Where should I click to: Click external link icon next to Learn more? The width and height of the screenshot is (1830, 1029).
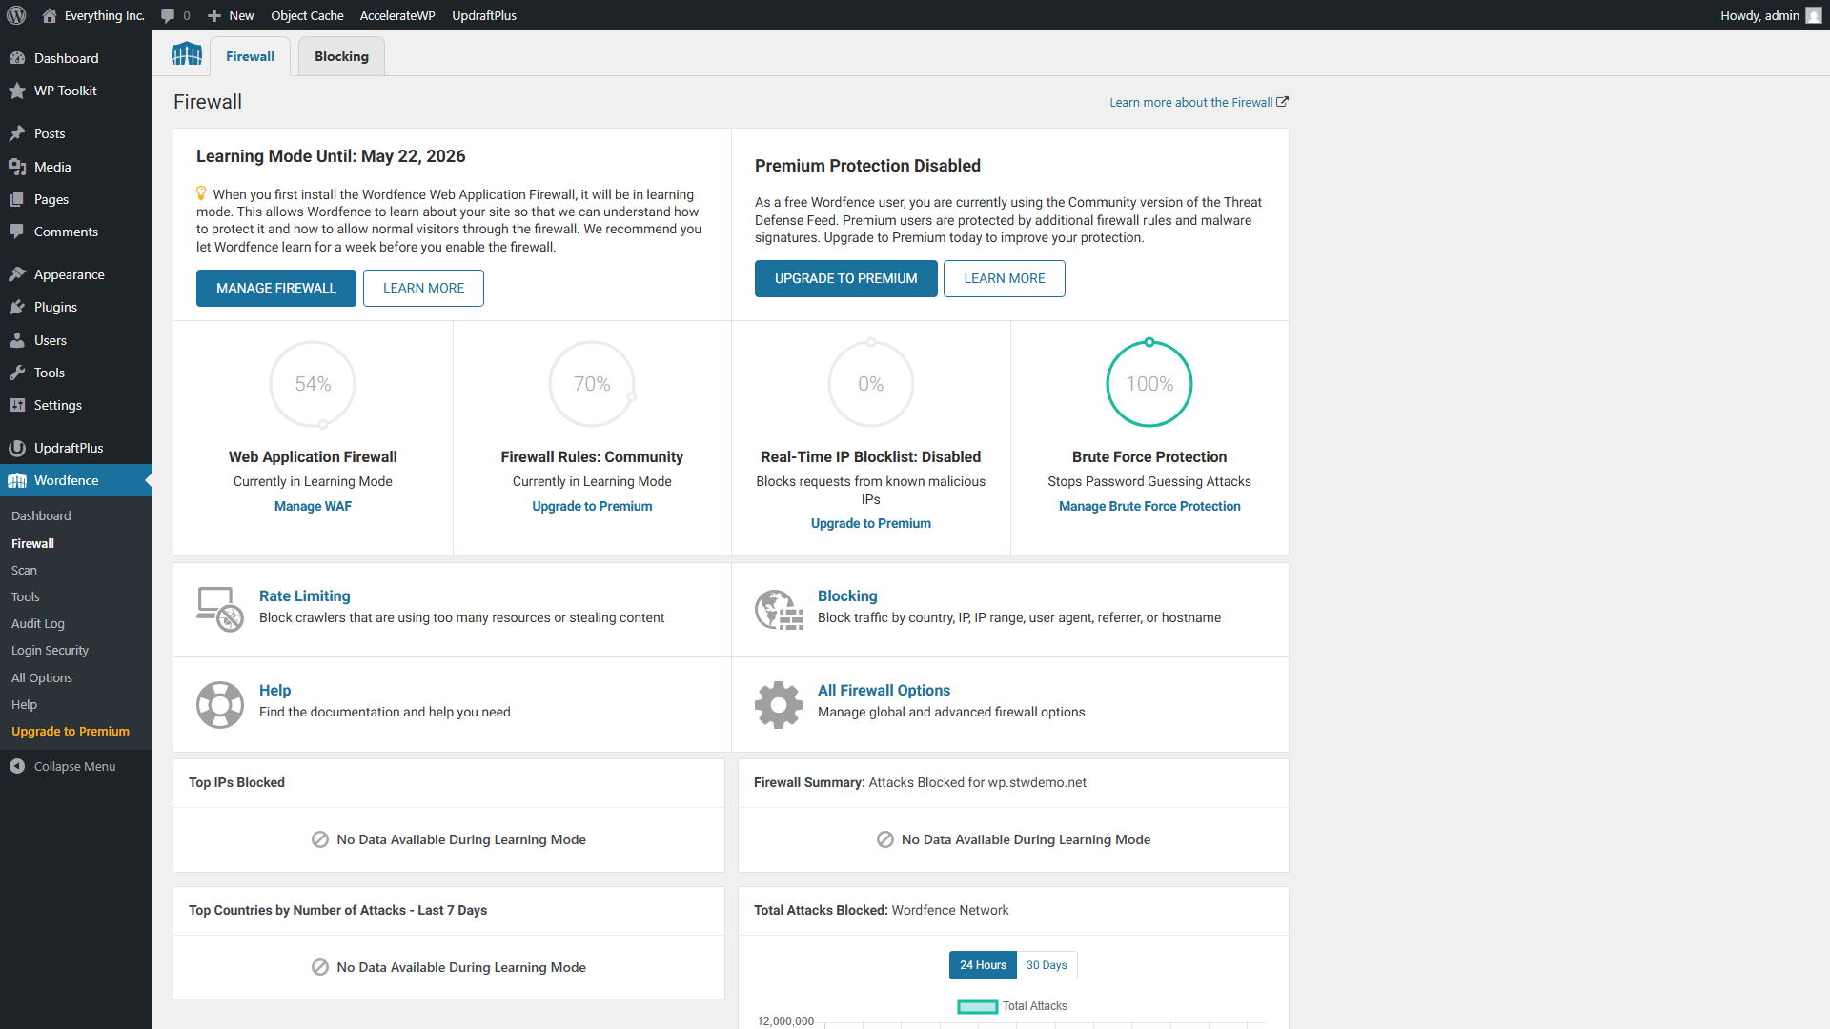1282,102
